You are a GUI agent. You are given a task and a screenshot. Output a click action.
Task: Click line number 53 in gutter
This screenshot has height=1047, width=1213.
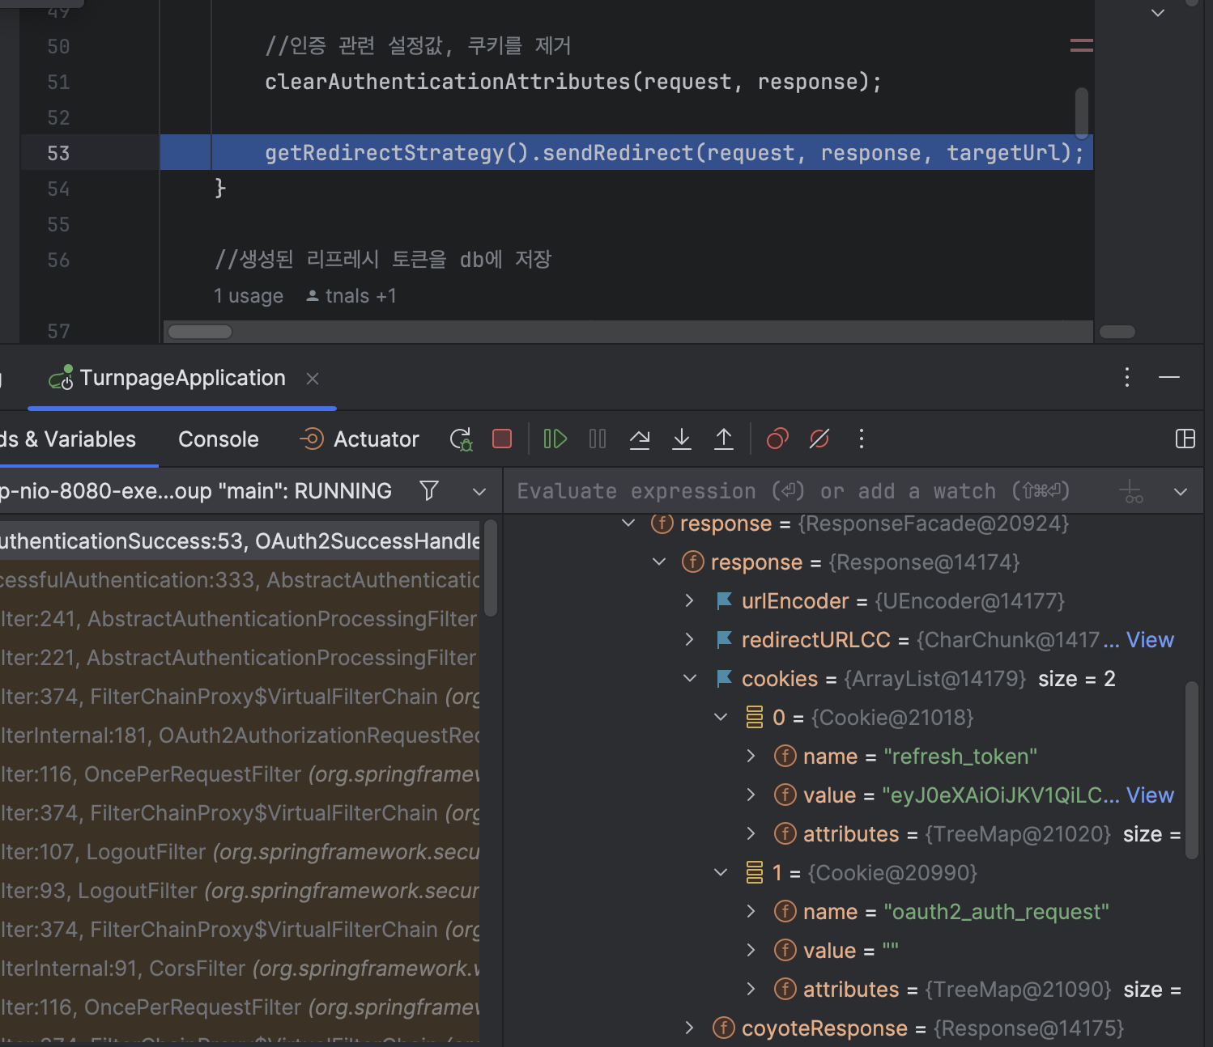coord(58,153)
